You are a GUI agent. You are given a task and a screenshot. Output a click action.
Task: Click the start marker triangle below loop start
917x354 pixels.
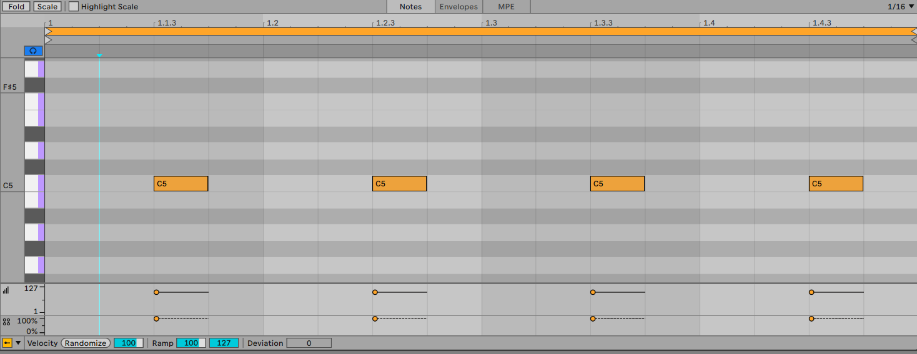tap(48, 40)
